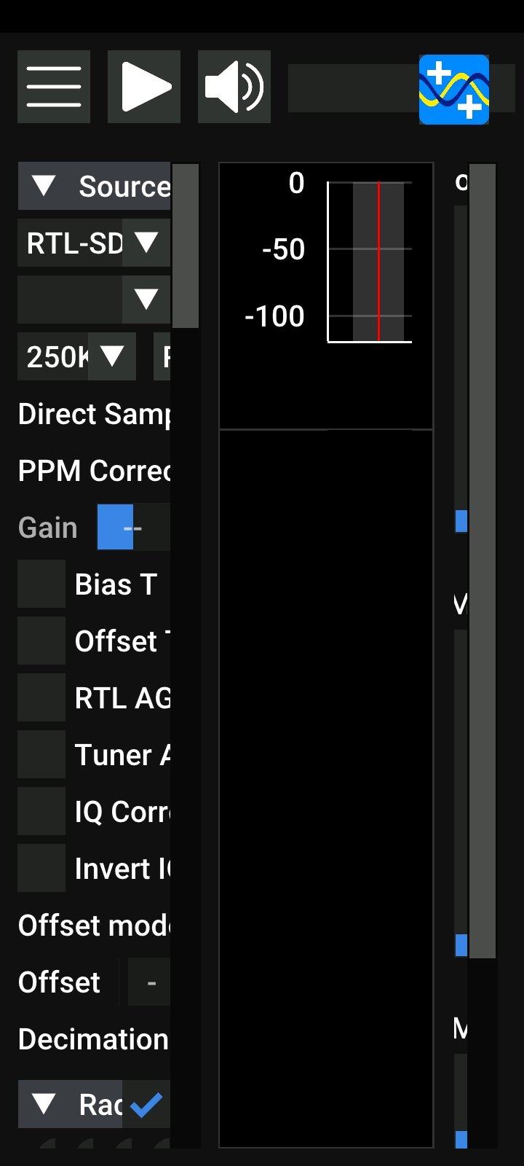Toggle the Radio module blue checkmark

(146, 1105)
